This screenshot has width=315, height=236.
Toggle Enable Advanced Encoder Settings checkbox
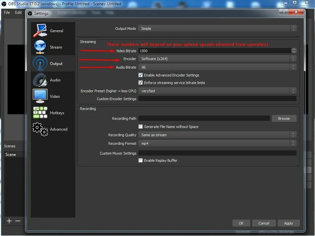[x=141, y=75]
